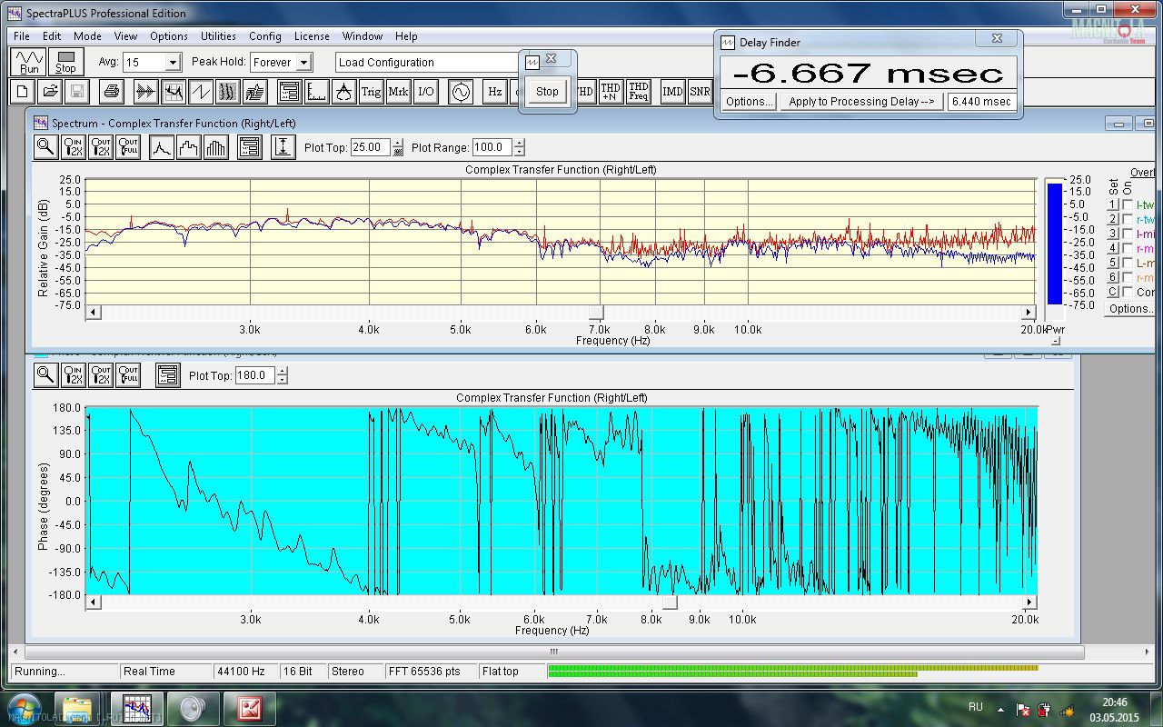The height and width of the screenshot is (727, 1163).
Task: Click the Trig trigger toolbar icon
Action: pos(371,91)
